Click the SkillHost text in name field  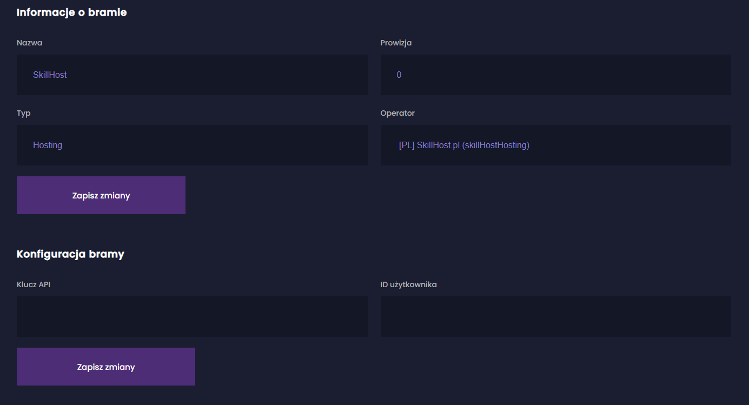[50, 75]
